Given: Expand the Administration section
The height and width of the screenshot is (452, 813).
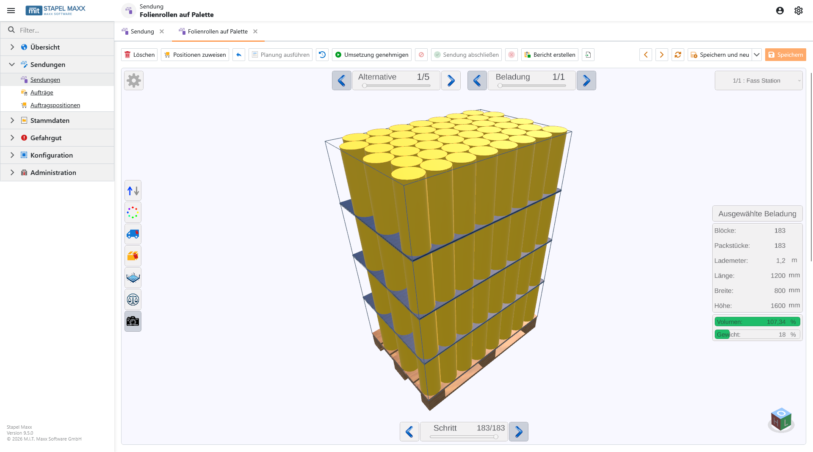Looking at the screenshot, I should tap(12, 172).
